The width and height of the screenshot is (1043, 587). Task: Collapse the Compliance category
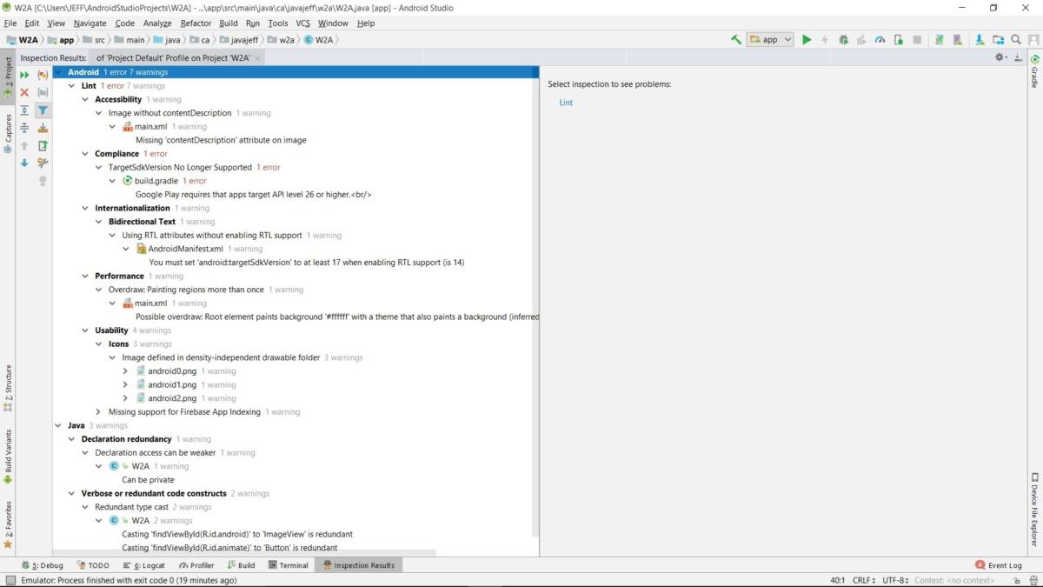(85, 154)
